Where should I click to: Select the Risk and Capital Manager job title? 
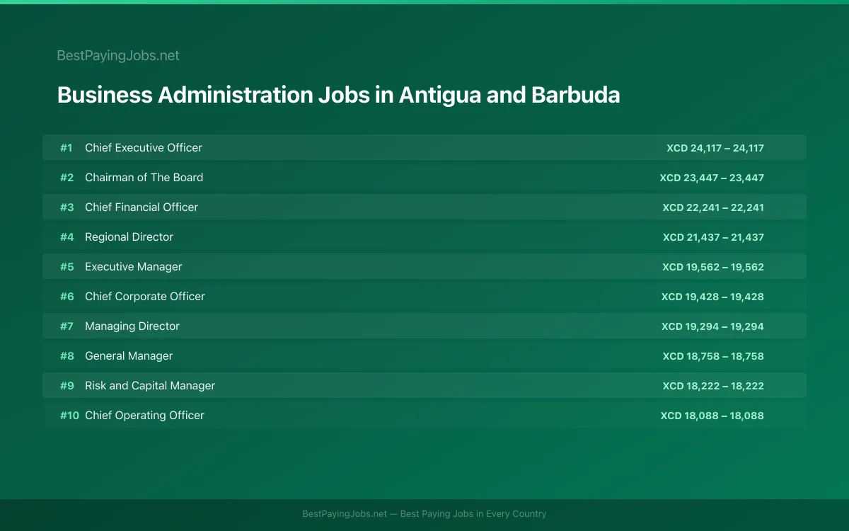click(x=150, y=385)
